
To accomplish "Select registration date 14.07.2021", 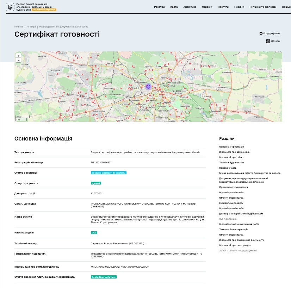I will tap(97, 193).
